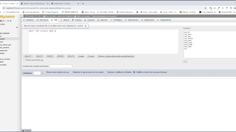Click the Guardar consulta en favoritos field

tap(61, 66)
